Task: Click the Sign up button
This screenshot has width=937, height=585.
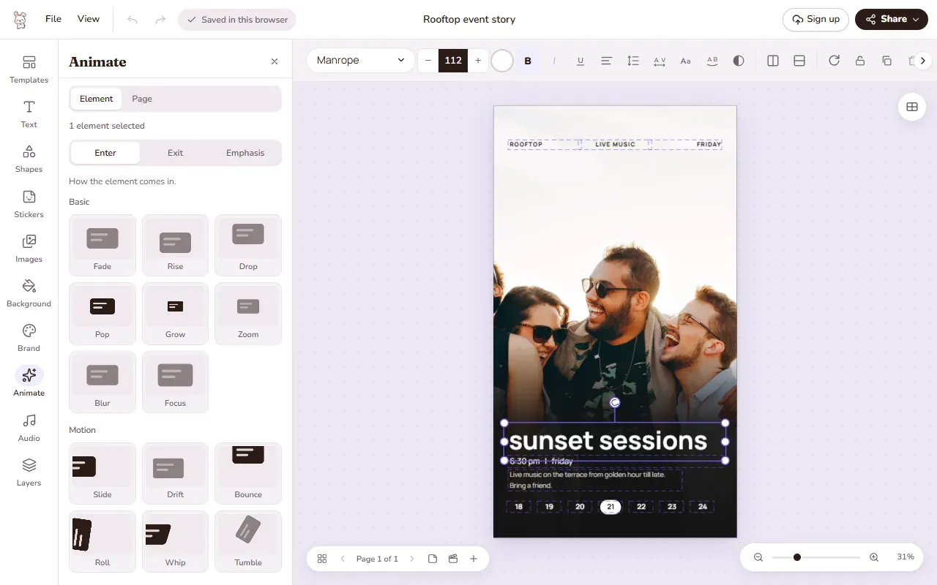Action: [815, 20]
